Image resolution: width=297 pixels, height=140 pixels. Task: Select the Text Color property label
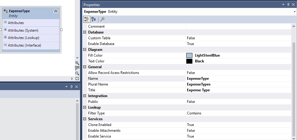(x=96, y=61)
